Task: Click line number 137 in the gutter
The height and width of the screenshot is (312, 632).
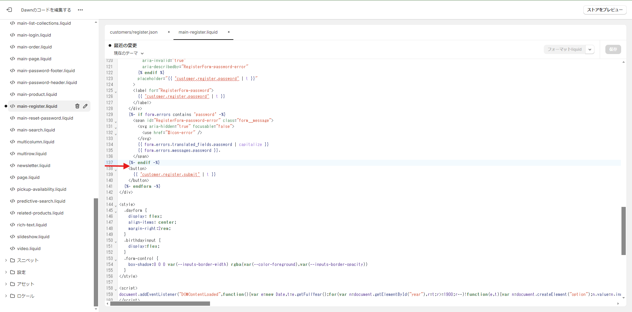Action: 109,162
